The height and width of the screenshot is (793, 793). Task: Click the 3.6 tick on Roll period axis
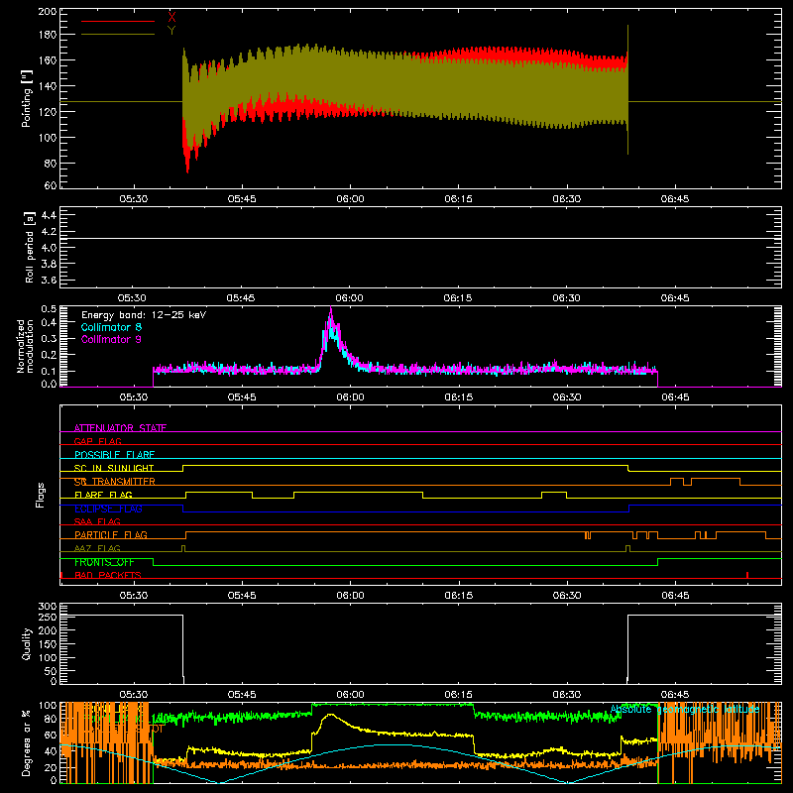49,281
